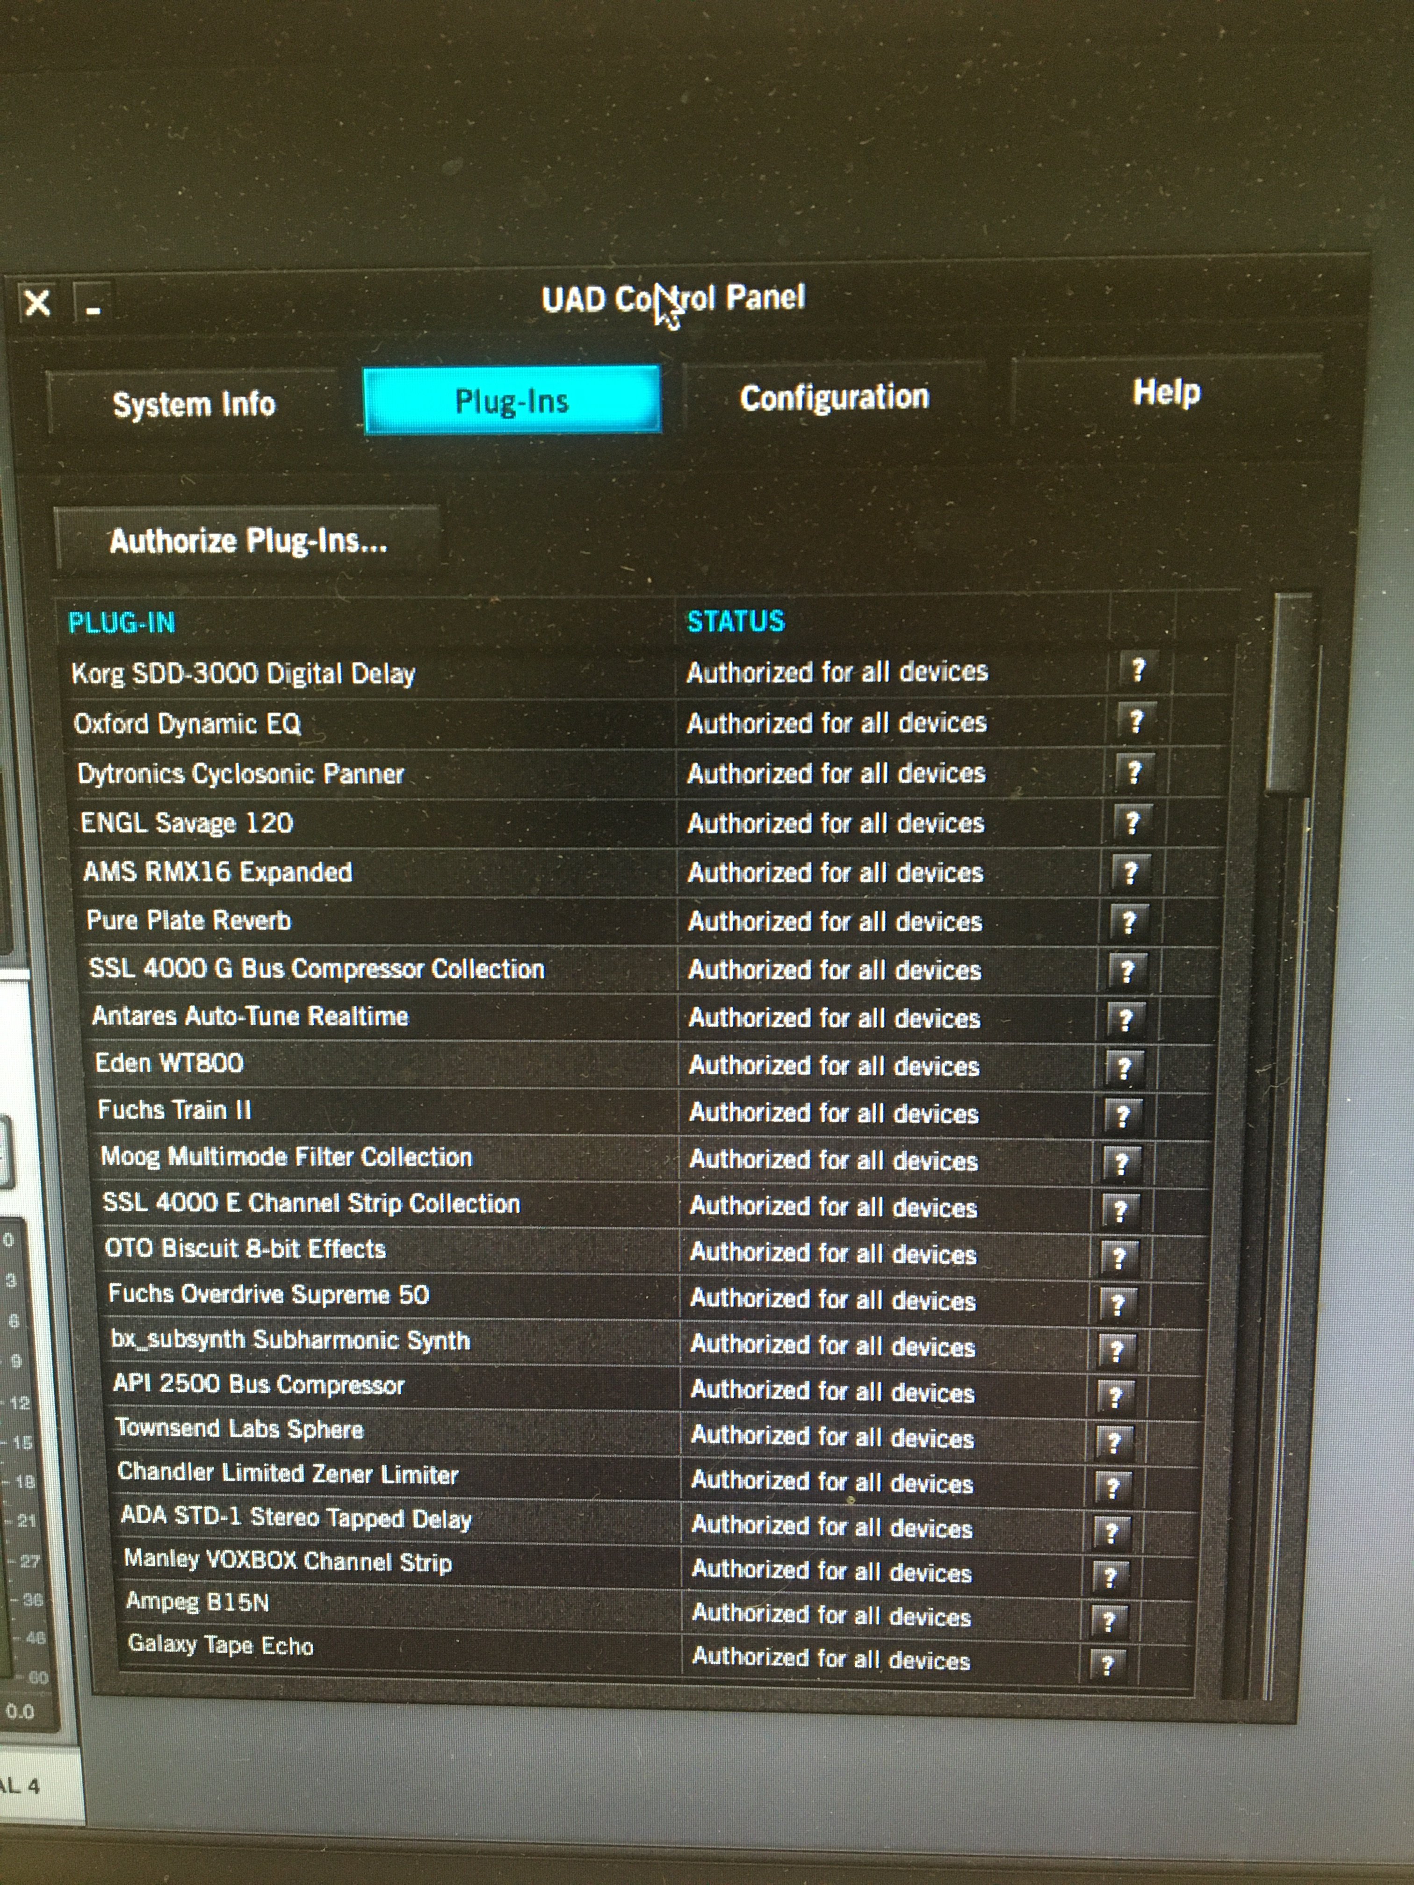This screenshot has width=1414, height=1885.
Task: Show info for Moog Multimode Filter Collection
Action: pos(1122,1161)
